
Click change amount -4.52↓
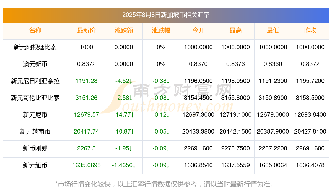124,81
